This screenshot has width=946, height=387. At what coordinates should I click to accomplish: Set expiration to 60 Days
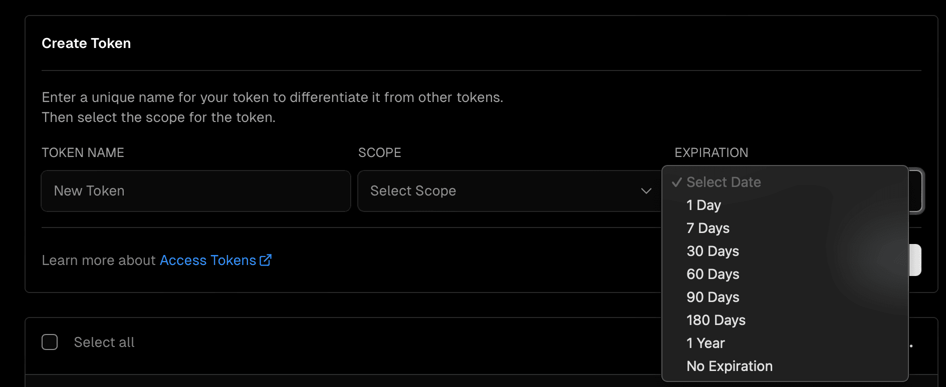tap(713, 274)
